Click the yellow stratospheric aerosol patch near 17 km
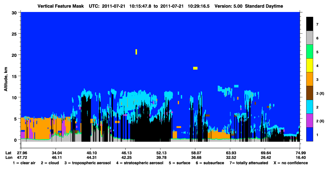 pos(195,68)
